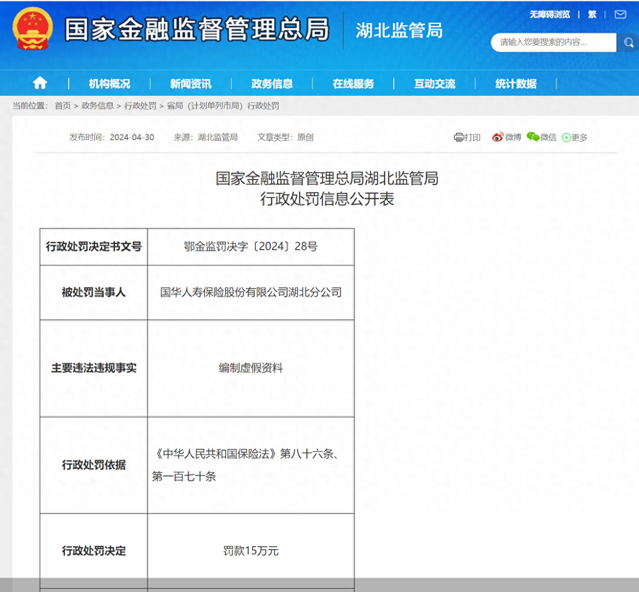Expand the 互动交流 navigation item

tap(434, 84)
